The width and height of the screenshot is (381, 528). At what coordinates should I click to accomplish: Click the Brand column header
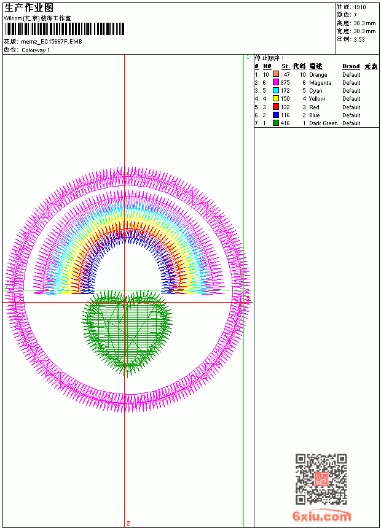pyautogui.click(x=351, y=66)
